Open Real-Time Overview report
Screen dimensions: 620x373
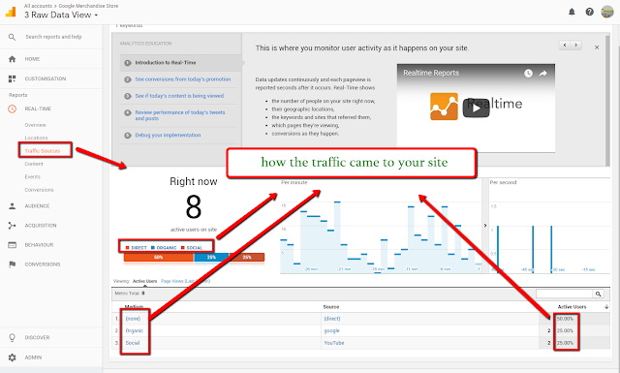coord(36,125)
